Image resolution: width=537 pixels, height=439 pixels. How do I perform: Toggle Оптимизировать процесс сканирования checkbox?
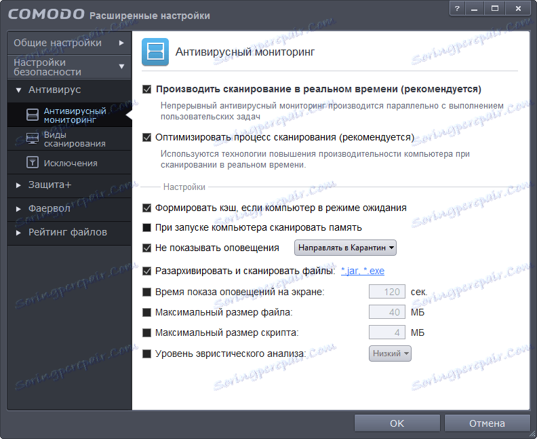[146, 138]
